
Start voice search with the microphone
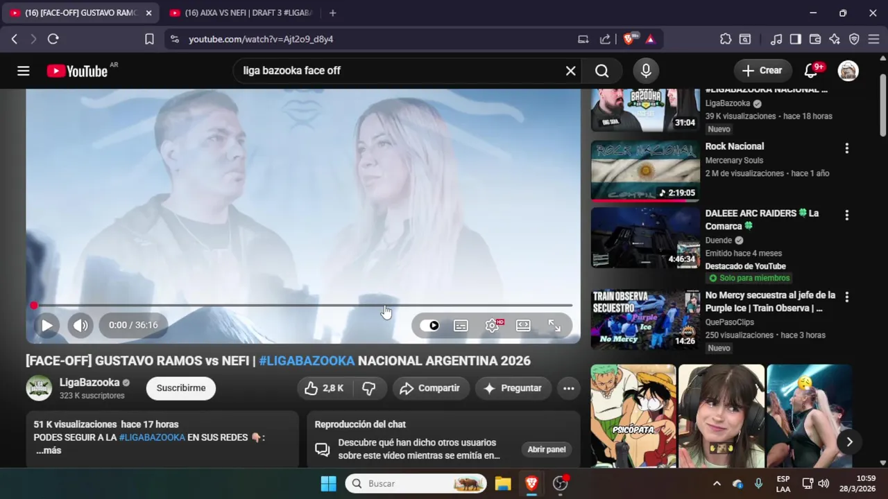[646, 71]
